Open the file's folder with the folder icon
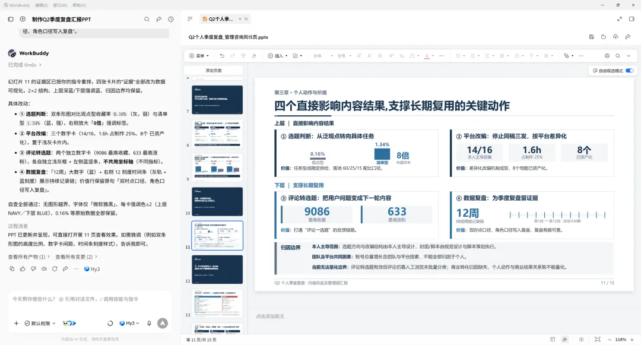641x345 pixels. pyautogui.click(x=604, y=37)
